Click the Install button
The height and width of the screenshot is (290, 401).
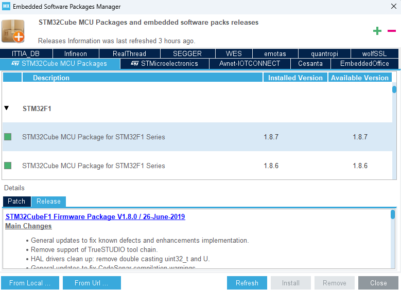click(291, 283)
